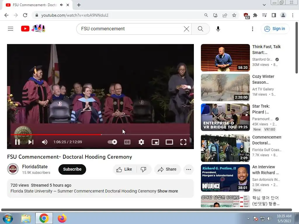Enter full screen video mode

(183, 142)
